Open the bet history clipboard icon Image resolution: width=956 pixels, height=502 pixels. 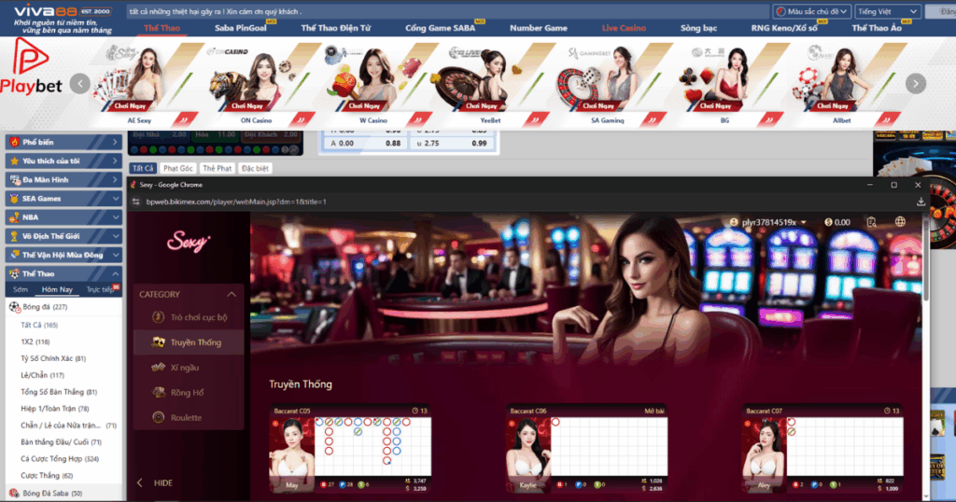(870, 222)
